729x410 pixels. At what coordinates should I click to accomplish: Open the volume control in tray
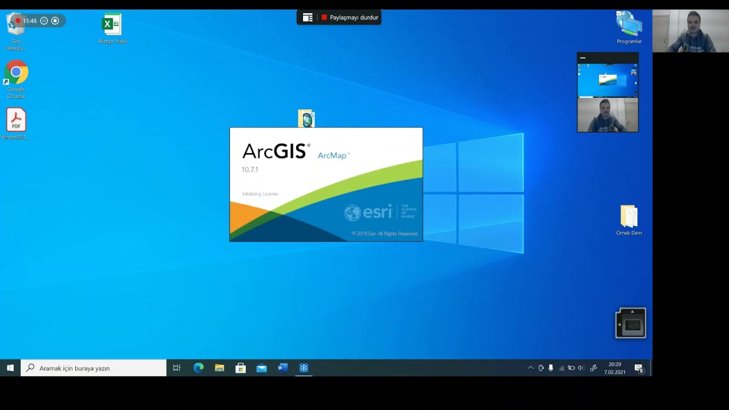coord(581,368)
